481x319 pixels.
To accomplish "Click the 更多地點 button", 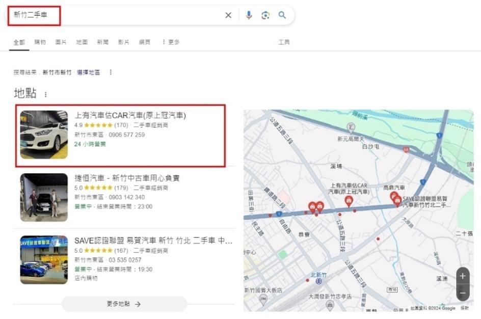I will [124, 304].
